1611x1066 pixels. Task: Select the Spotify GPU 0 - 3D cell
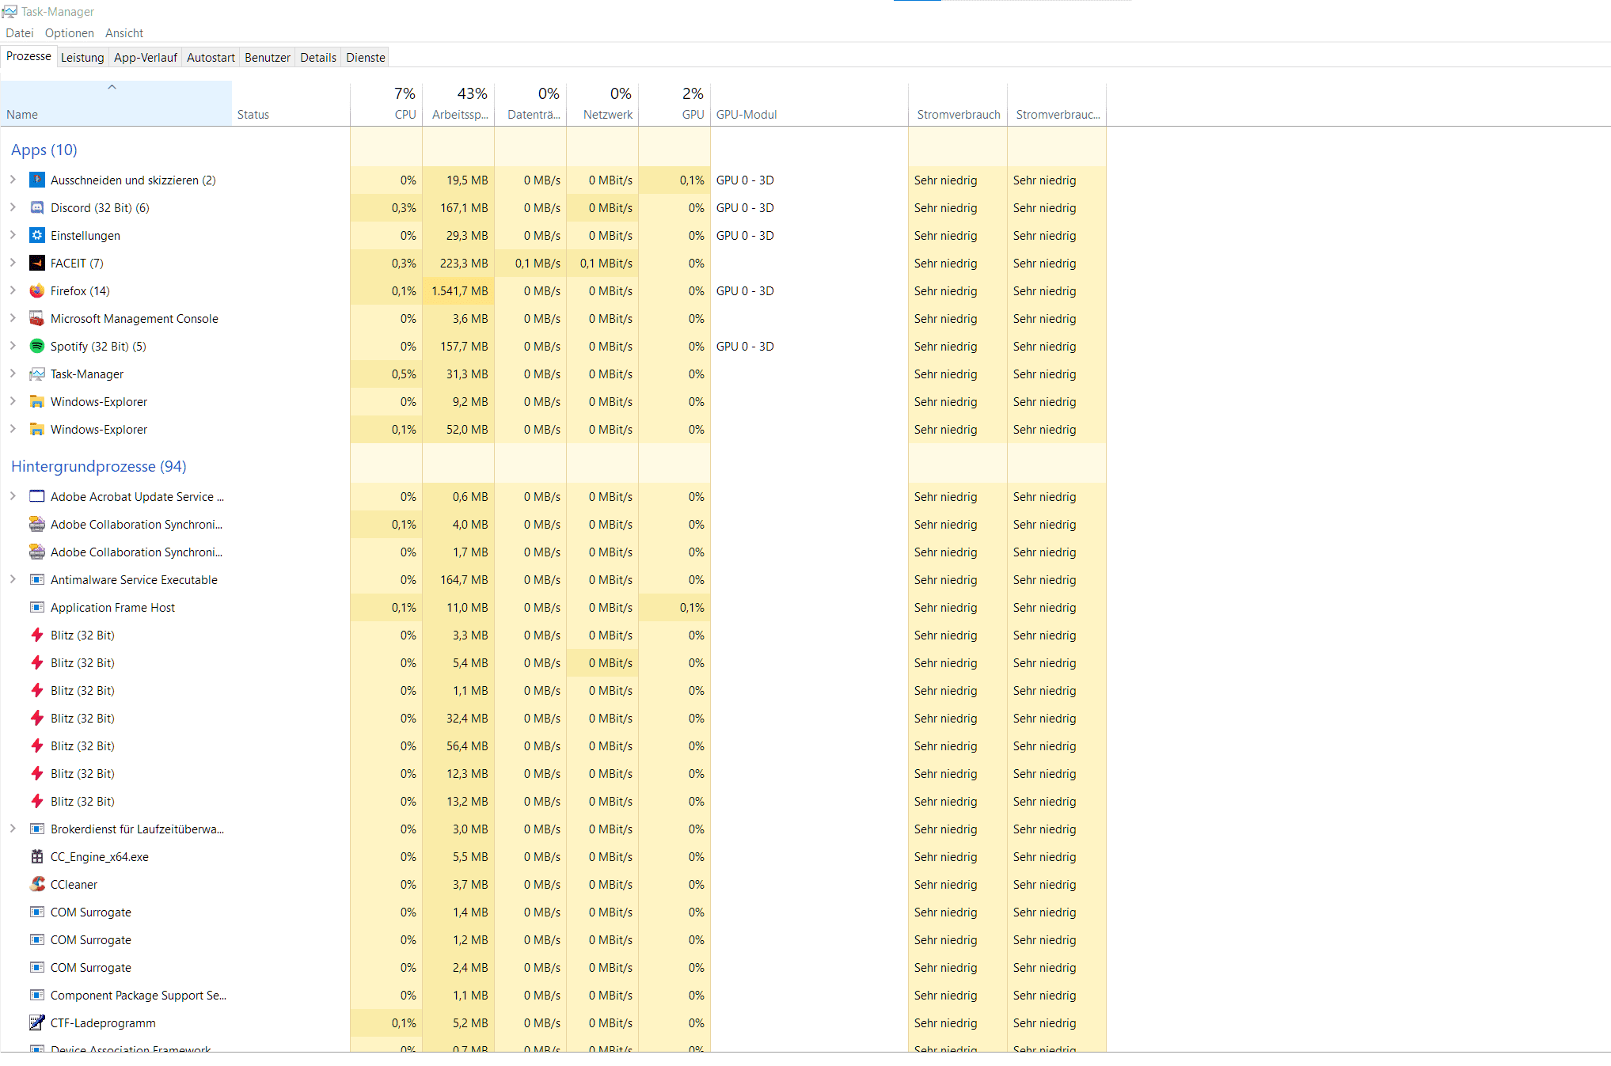pos(809,346)
